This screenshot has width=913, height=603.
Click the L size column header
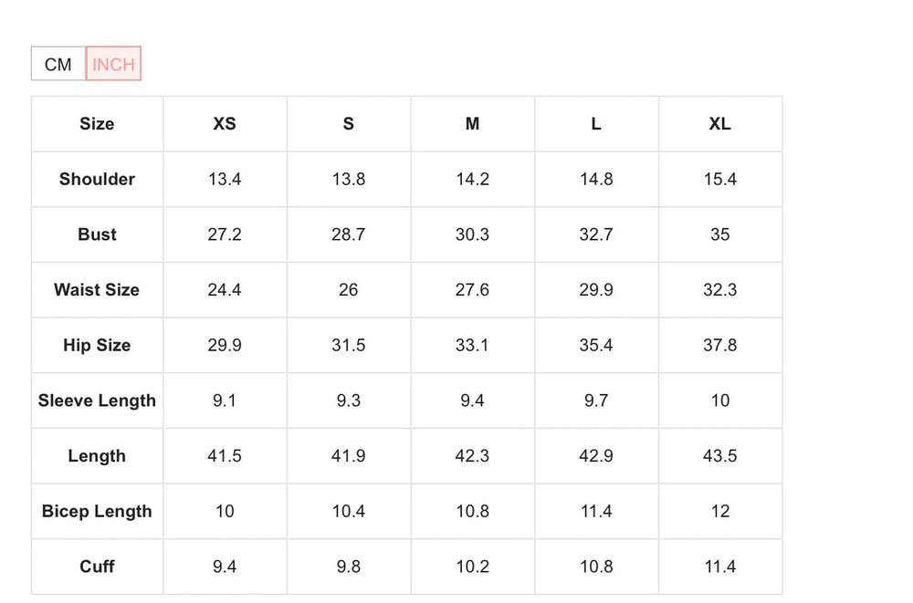coord(596,124)
